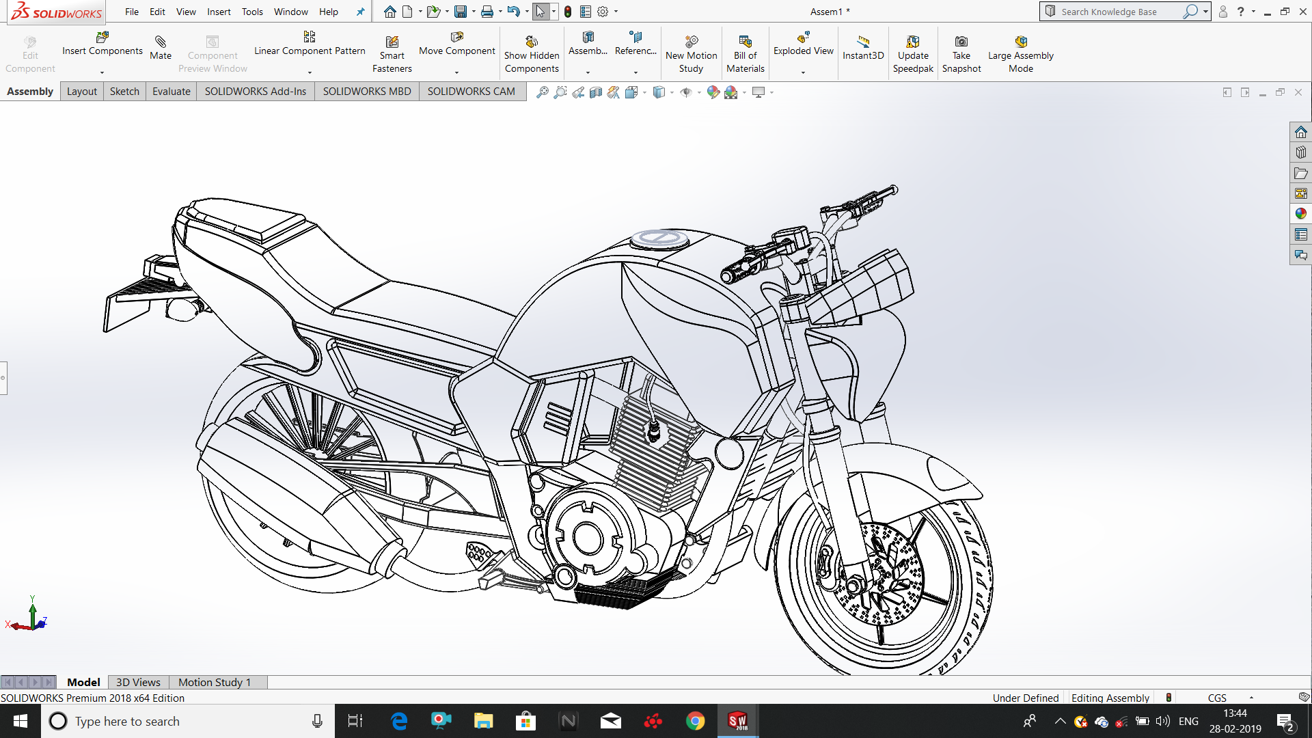
Task: Activate the Section View tool
Action: (595, 92)
